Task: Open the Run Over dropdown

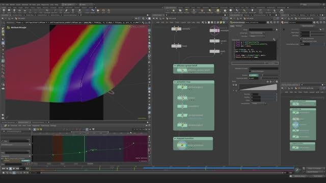Action: (x=257, y=36)
